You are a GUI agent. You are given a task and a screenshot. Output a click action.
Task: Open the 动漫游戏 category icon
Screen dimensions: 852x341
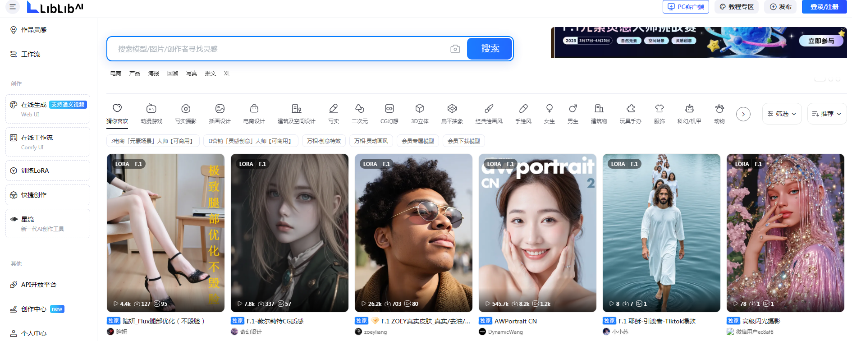[x=151, y=109]
